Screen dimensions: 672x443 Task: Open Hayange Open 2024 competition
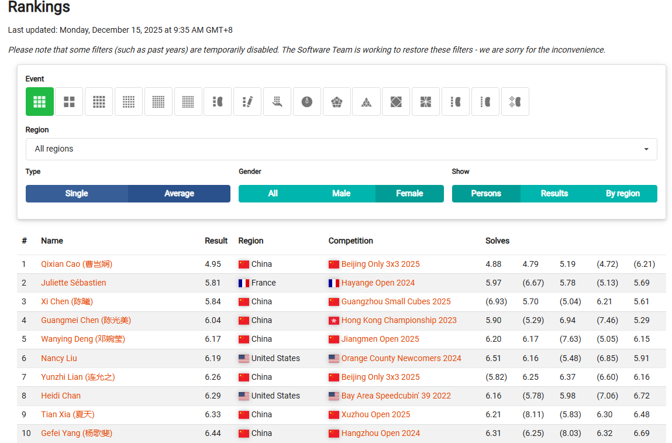click(x=378, y=283)
